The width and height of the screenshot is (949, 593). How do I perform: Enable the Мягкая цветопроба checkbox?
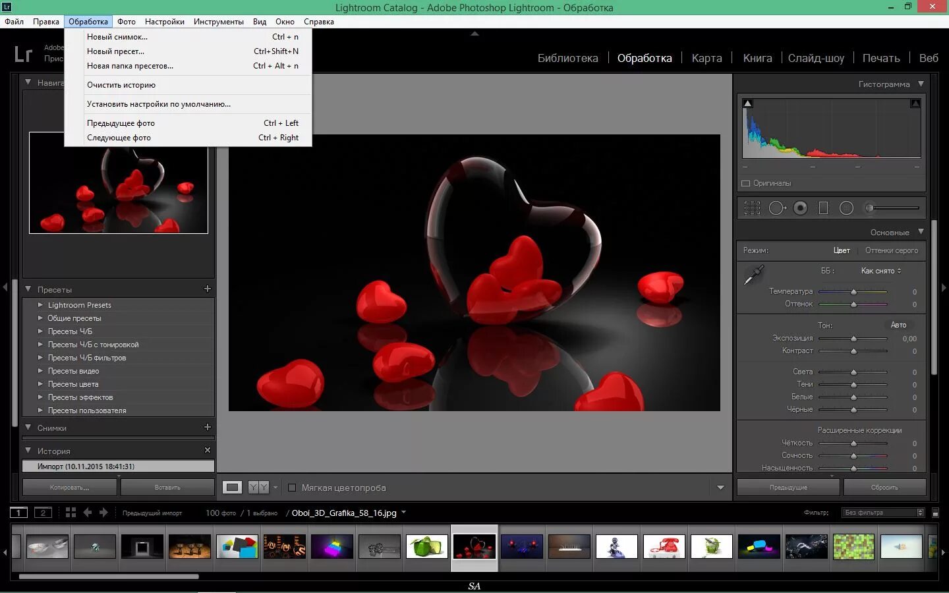pos(292,488)
